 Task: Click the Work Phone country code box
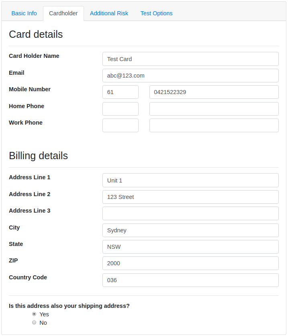click(121, 125)
